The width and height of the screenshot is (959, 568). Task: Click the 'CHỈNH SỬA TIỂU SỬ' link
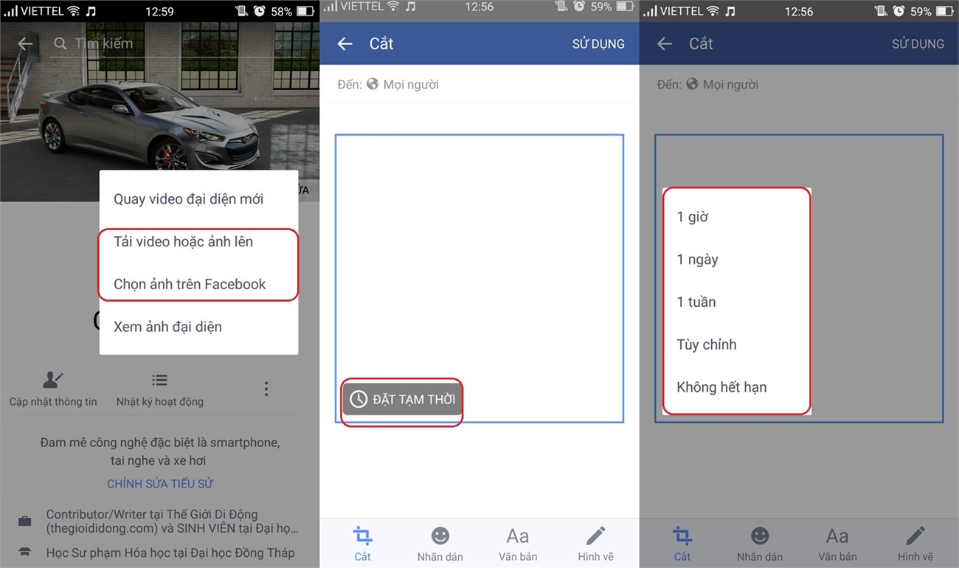click(159, 482)
